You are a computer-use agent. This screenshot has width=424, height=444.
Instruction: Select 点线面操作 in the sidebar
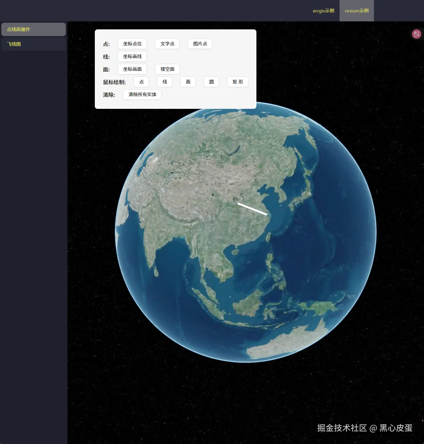coord(33,29)
